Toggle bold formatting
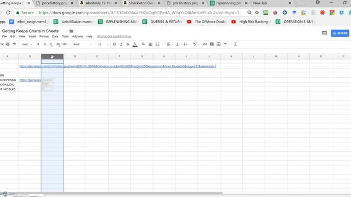351x197 pixels. click(115, 44)
